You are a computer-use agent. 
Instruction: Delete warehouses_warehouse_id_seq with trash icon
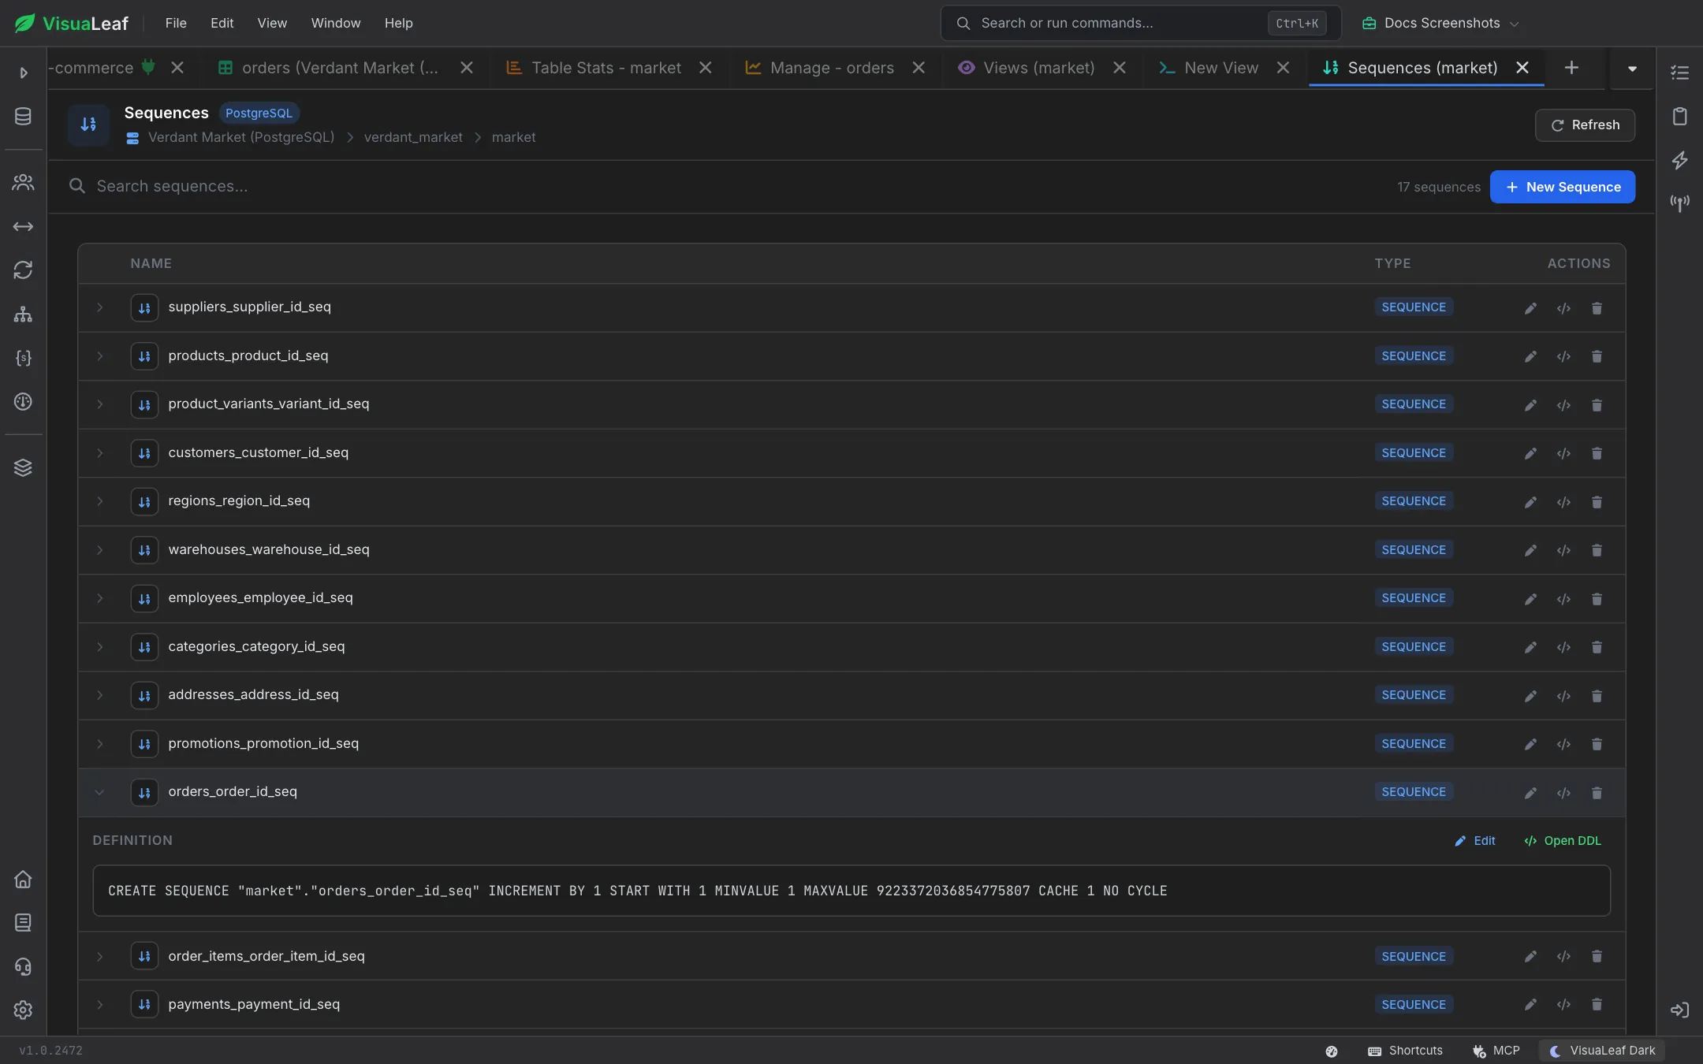pos(1597,550)
